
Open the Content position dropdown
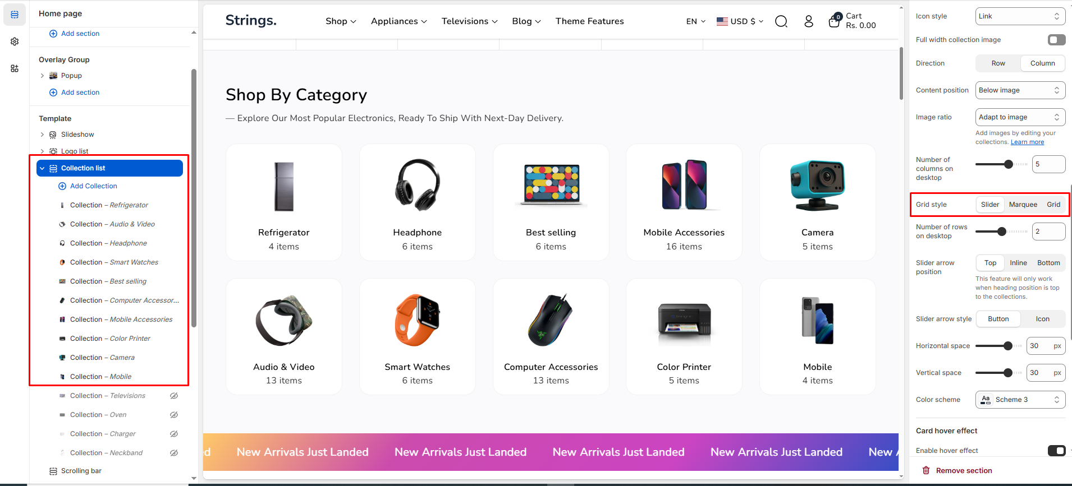tap(1020, 90)
